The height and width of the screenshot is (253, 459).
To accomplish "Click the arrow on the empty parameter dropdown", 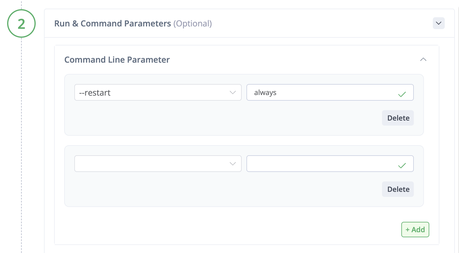I will (233, 164).
